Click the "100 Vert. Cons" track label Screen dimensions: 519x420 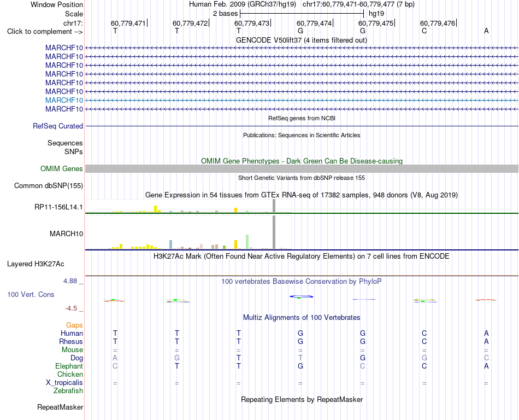(x=31, y=294)
